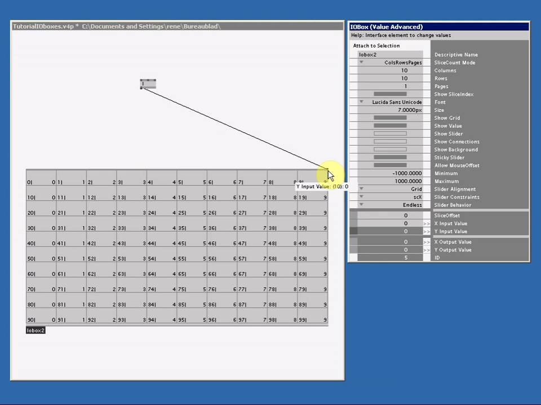Viewport: 541px width, 405px height.
Task: Click the Minimum field showing -1000.0000
Action: coord(390,173)
